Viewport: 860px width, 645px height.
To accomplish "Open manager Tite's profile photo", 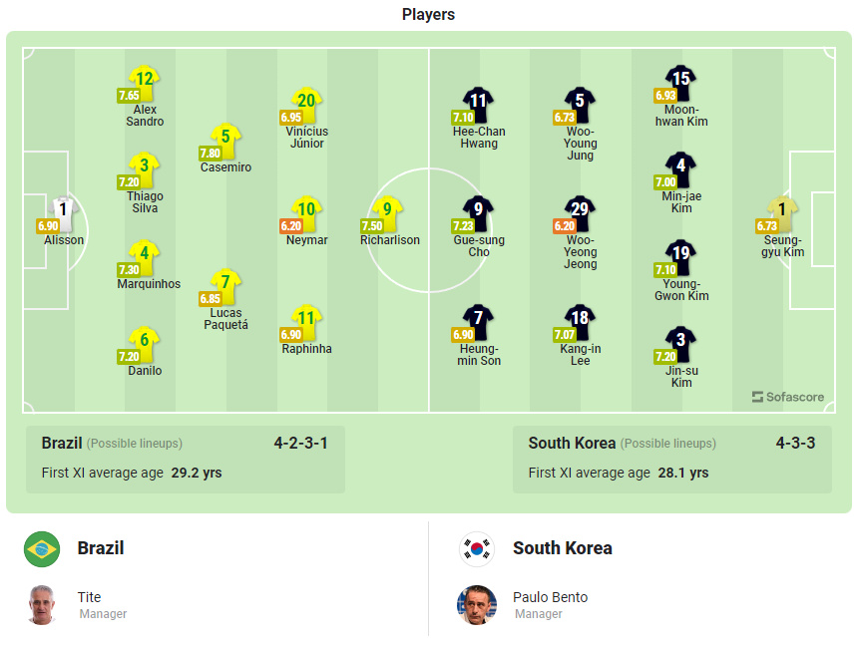I will point(42,605).
